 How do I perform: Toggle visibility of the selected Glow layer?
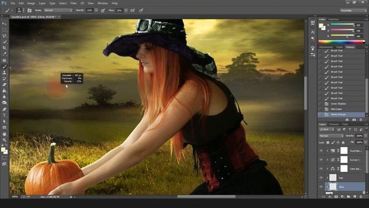tap(321, 187)
